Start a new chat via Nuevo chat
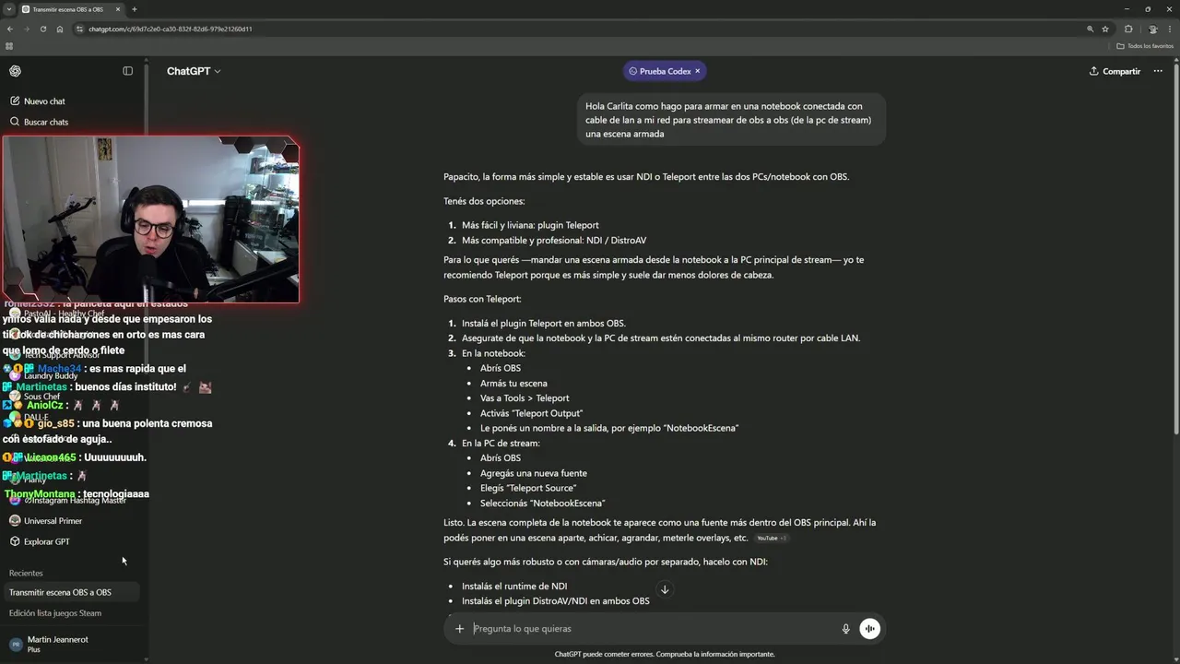Screen dimensions: 1180x664 coord(44,101)
